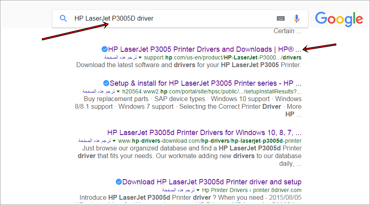Open the Google logo home

coord(339,19)
